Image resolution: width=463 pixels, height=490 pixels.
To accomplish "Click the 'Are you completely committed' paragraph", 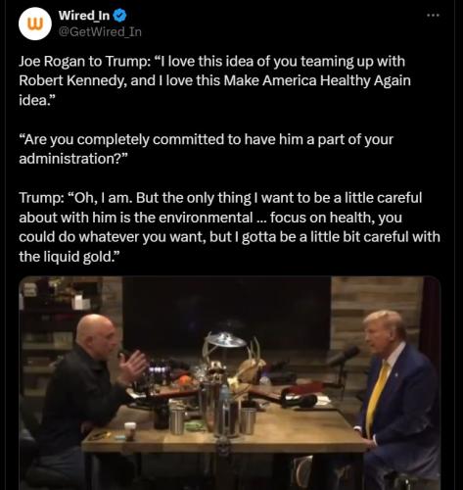I will click(206, 149).
